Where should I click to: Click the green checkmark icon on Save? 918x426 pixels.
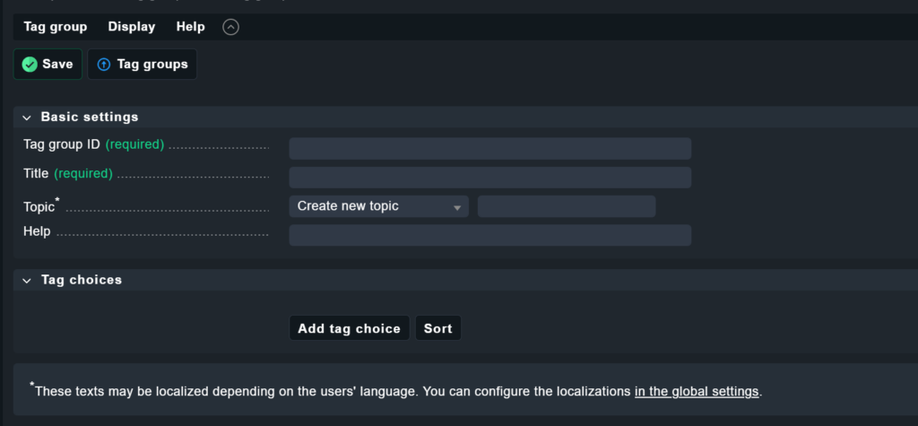pos(30,65)
